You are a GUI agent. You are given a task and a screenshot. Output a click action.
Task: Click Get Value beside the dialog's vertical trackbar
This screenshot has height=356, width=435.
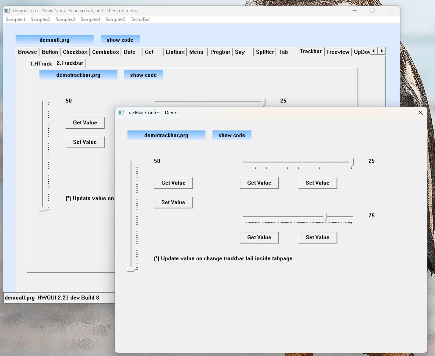(173, 183)
